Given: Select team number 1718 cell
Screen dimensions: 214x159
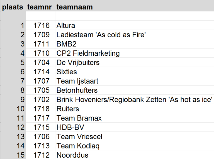Looking at the screenshot, I should point(42,109).
